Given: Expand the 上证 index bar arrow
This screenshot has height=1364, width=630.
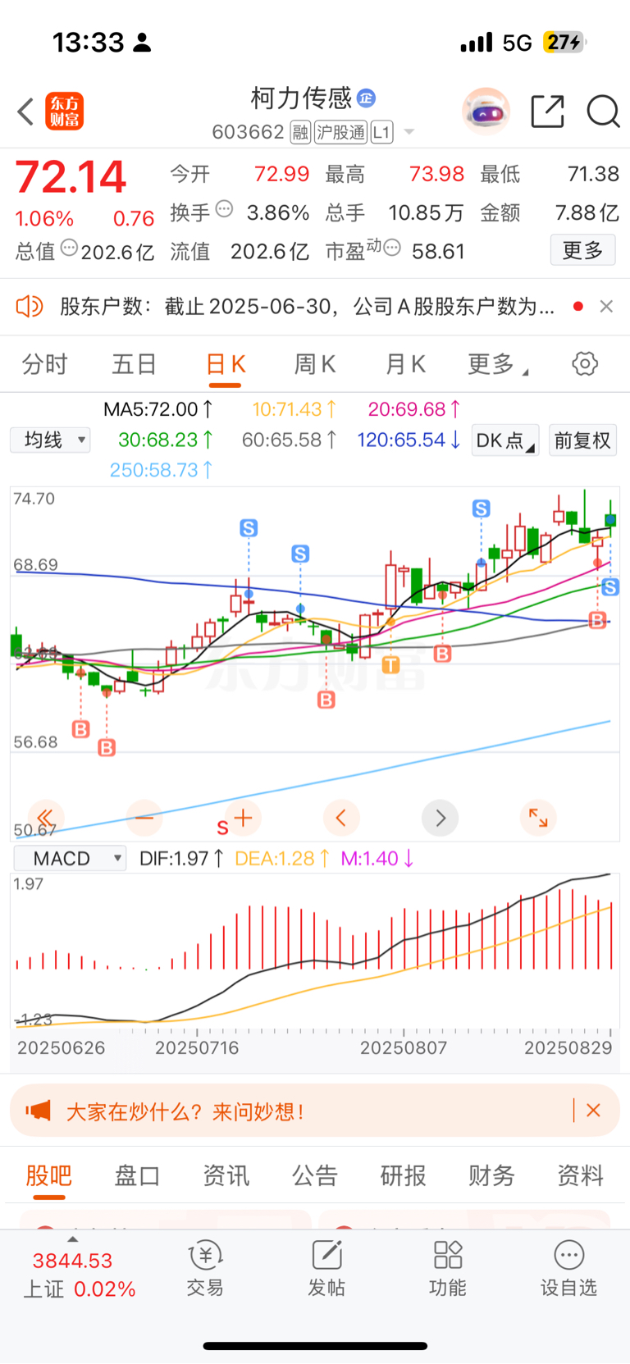Looking at the screenshot, I should pos(72,1239).
